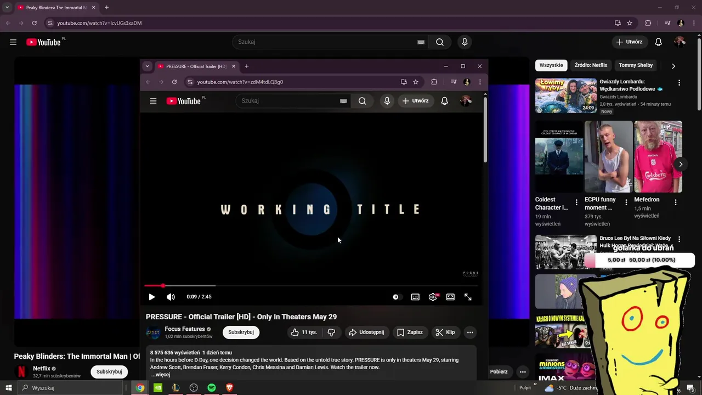The height and width of the screenshot is (395, 702).
Task: Toggle subtitles in the PRESSURE player
Action: [x=415, y=297]
